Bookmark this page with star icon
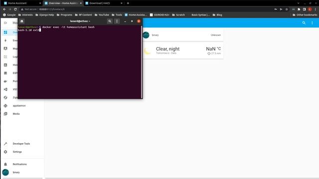The height and width of the screenshot is (179, 319). [287, 9]
